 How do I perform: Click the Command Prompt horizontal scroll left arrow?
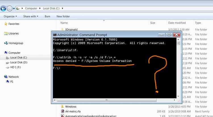pyautogui.click(x=55, y=100)
